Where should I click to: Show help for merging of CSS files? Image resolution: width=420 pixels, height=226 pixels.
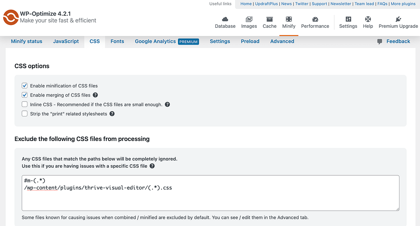pos(95,95)
